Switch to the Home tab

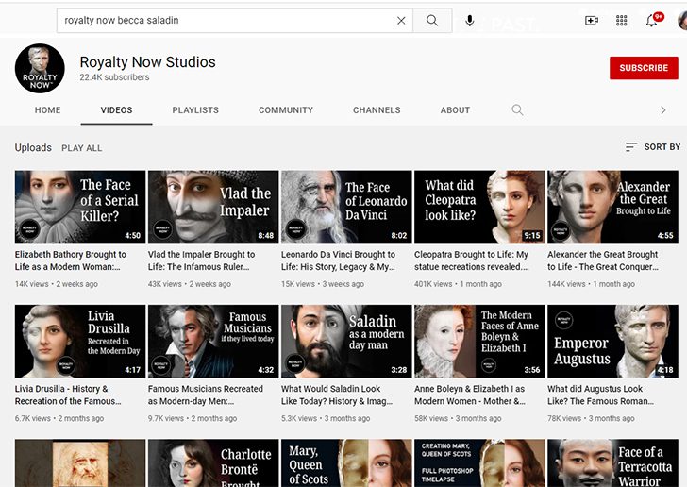(x=48, y=110)
